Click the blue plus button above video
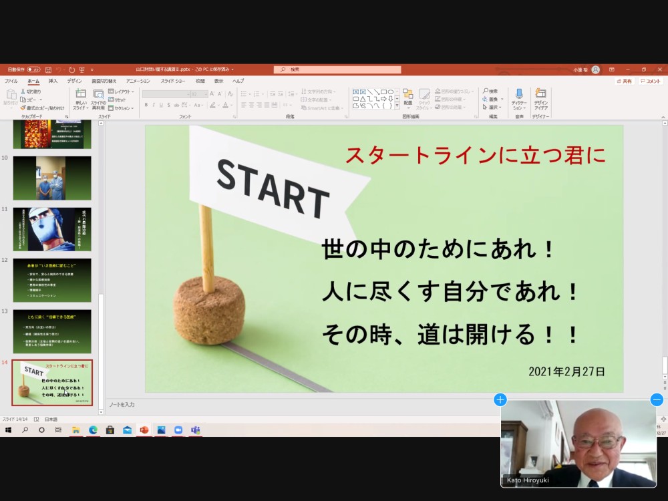Image resolution: width=668 pixels, height=501 pixels. pyautogui.click(x=500, y=399)
